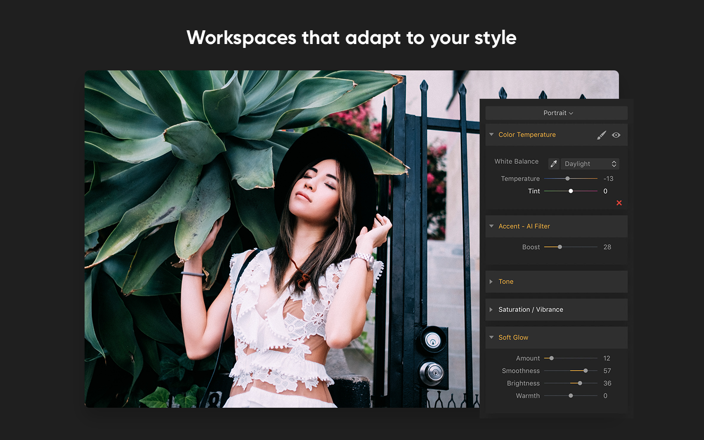
Task: Click the Boost value 28
Action: pyautogui.click(x=607, y=247)
